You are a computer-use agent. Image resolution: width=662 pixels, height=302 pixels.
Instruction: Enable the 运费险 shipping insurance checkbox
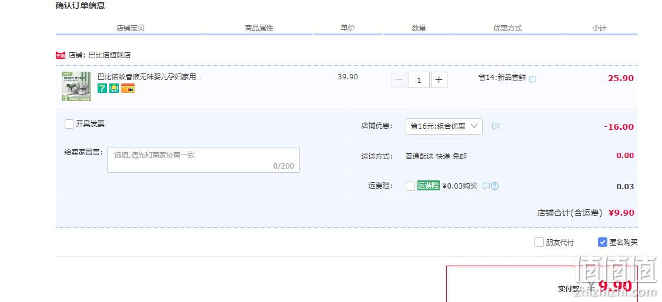tap(410, 186)
